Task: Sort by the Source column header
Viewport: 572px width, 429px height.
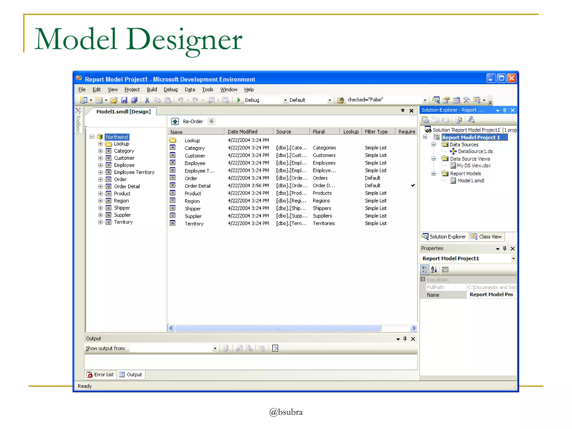Action: [292, 132]
